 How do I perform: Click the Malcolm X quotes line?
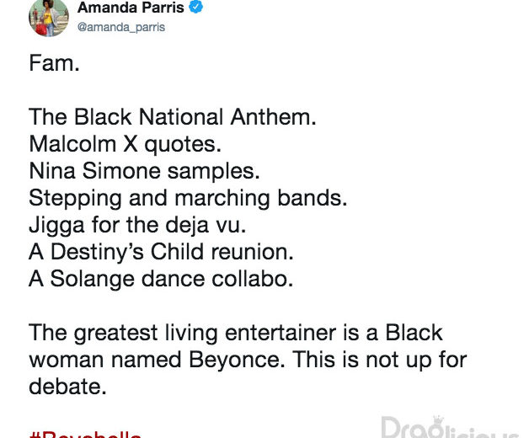[126, 144]
